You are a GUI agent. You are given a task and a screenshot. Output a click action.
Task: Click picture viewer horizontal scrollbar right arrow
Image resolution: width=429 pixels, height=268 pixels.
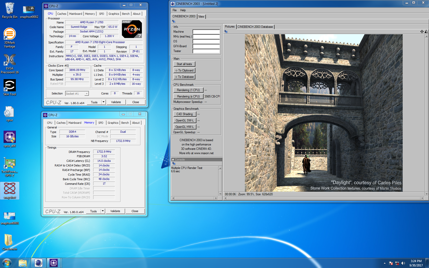click(x=422, y=198)
